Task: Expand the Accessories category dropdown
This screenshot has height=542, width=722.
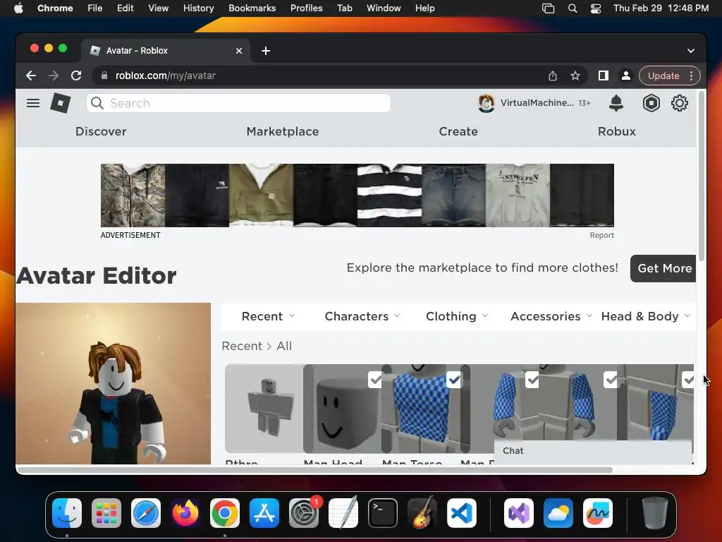Action: click(551, 316)
